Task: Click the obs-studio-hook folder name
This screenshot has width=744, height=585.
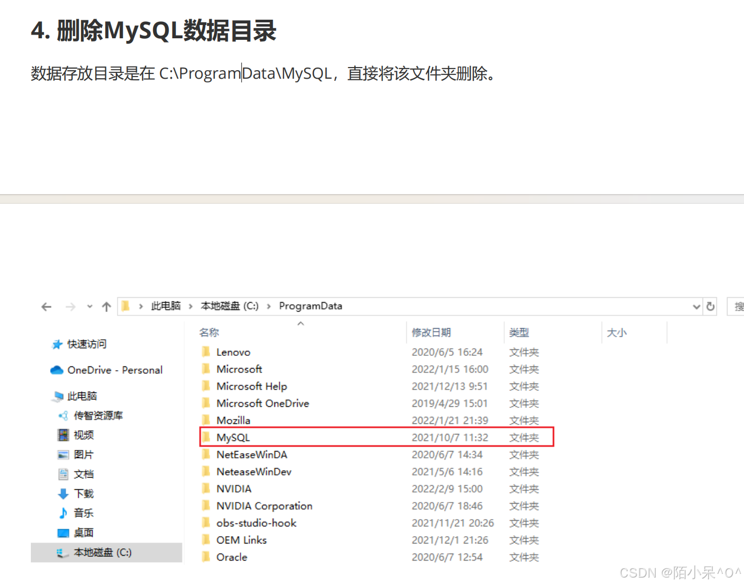Action: pyautogui.click(x=256, y=523)
